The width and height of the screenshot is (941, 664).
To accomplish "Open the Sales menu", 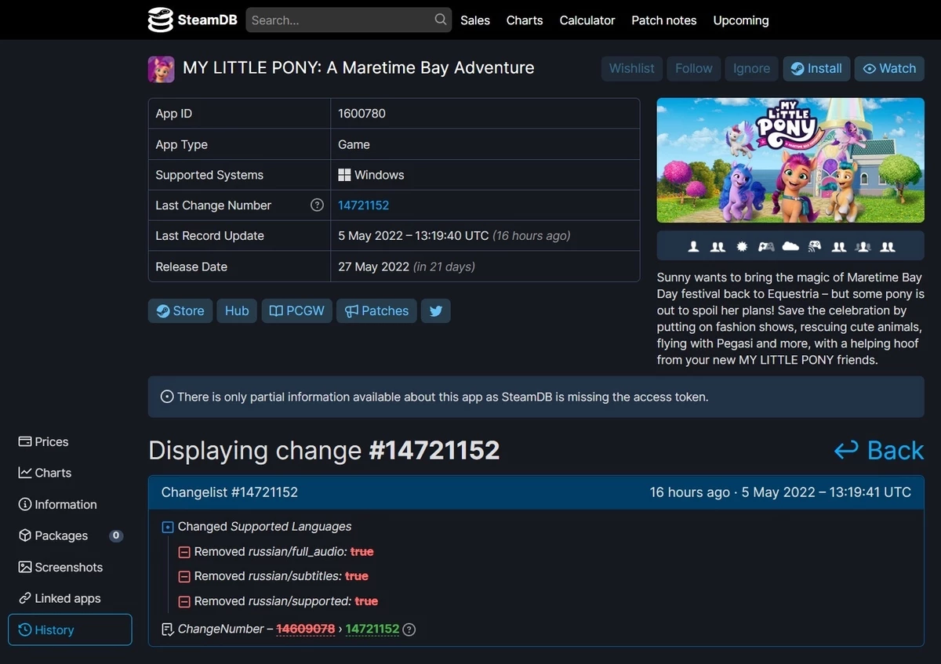I will pos(475,20).
